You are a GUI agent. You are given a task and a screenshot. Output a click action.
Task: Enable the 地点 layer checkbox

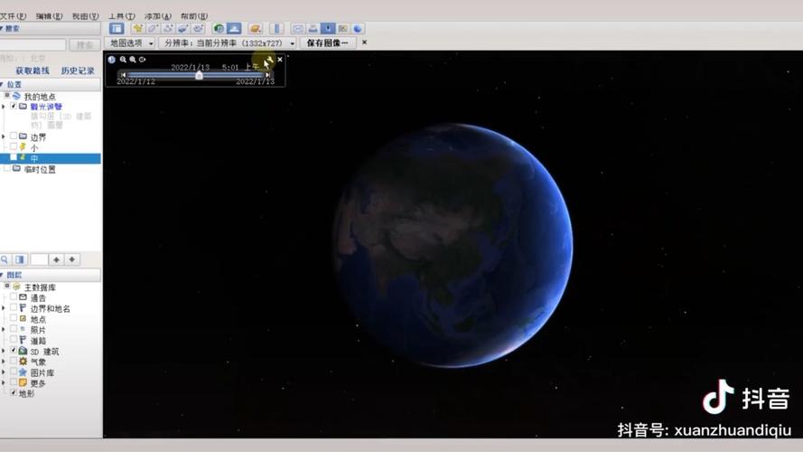[x=14, y=318]
